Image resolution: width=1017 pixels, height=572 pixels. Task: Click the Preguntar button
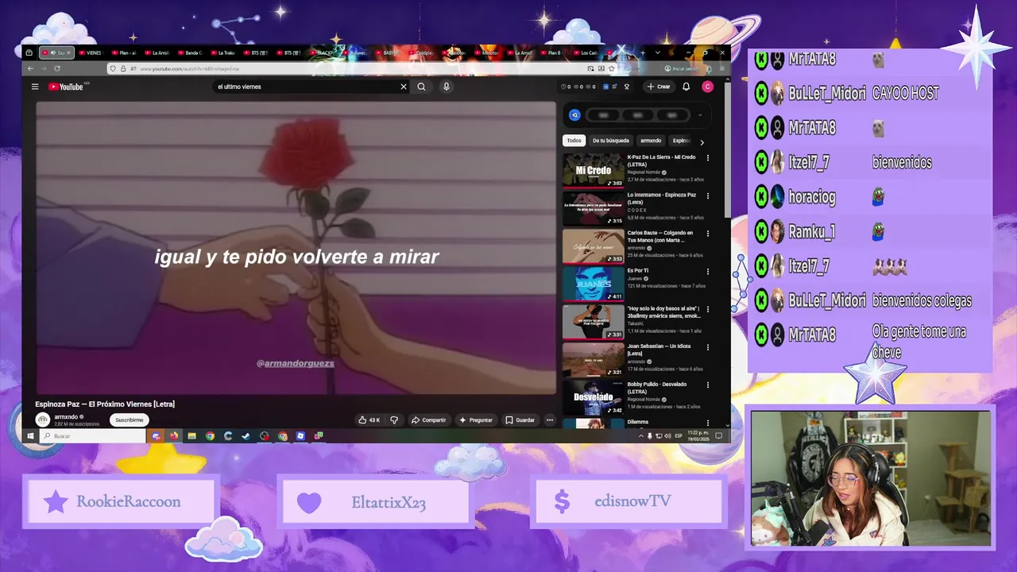point(476,419)
